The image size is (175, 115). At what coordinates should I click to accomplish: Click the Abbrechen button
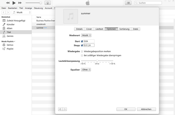coord(146,109)
